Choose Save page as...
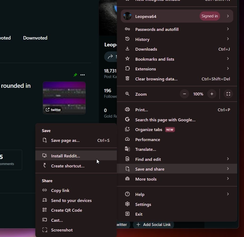Image resolution: width=244 pixels, height=237 pixels. point(76,141)
